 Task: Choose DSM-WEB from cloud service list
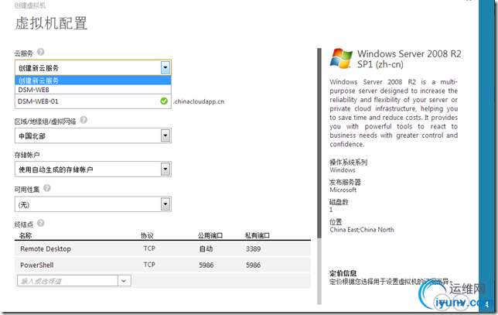(93, 90)
